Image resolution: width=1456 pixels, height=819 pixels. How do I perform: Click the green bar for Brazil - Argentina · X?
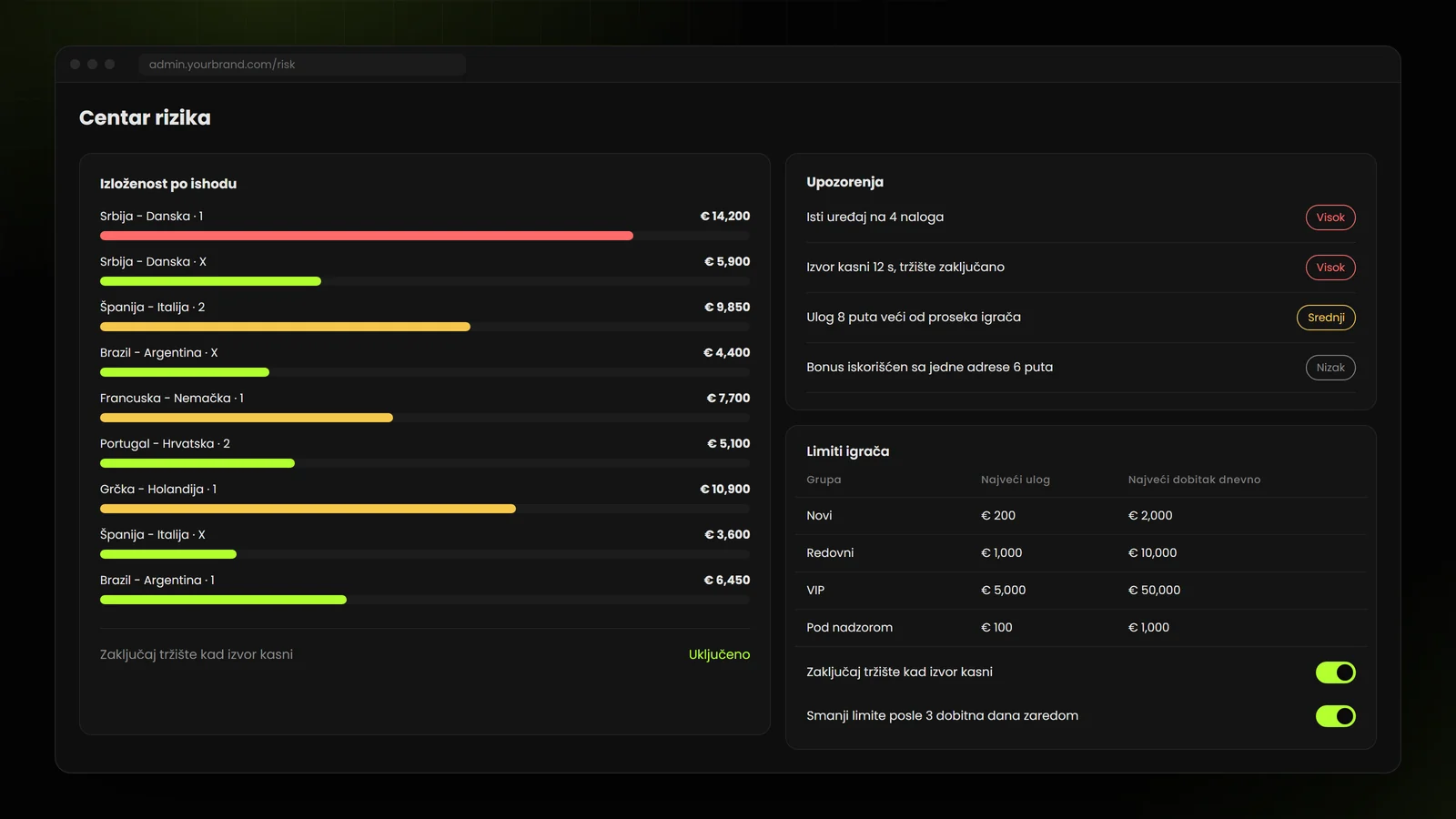coord(185,372)
